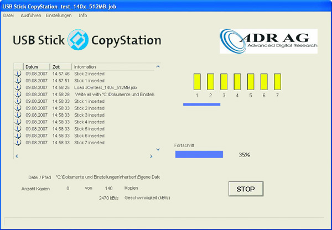Click the 35% progress value
The height and width of the screenshot is (230, 332).
click(245, 155)
